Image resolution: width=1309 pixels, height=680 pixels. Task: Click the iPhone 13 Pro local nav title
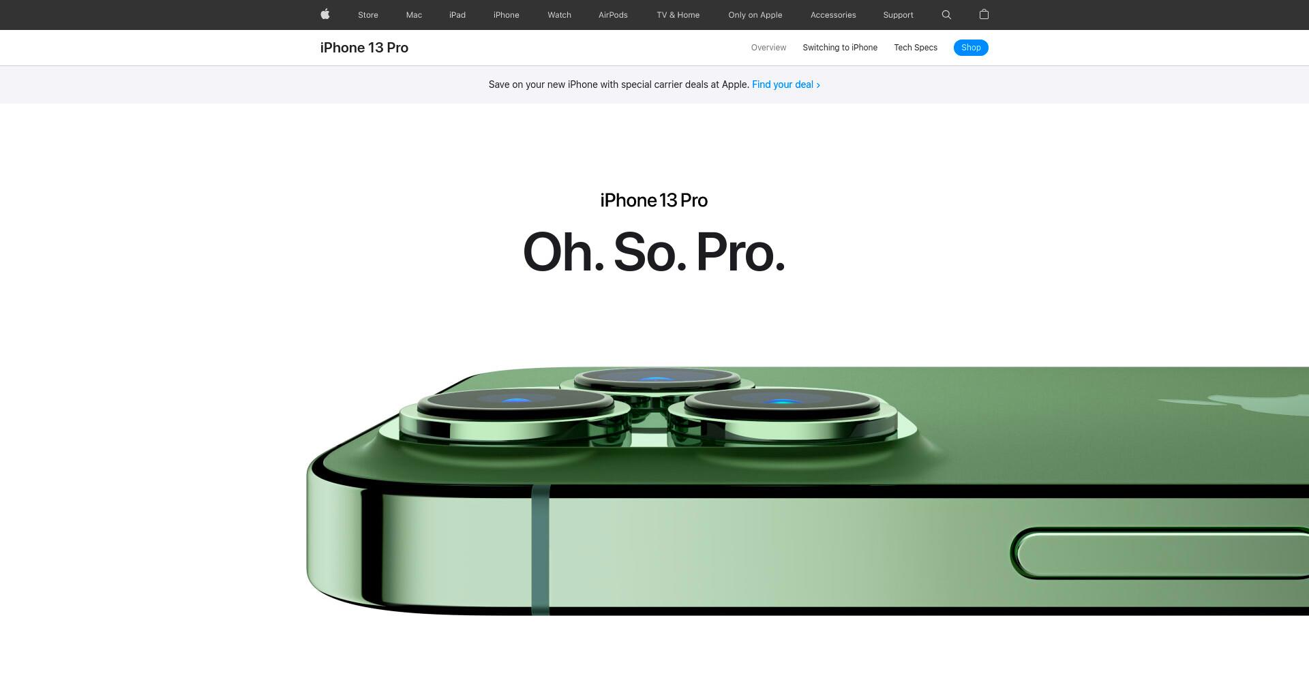(x=364, y=48)
